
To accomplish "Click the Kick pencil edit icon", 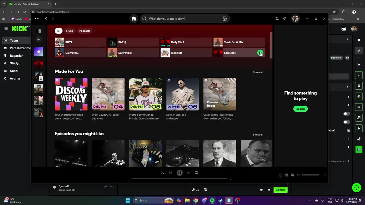I will [359, 51].
